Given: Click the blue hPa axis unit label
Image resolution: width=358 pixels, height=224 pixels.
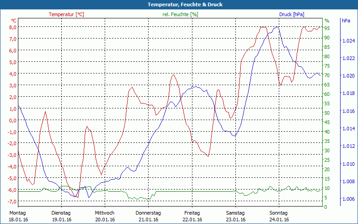Looking at the screenshot, I should point(346,21).
